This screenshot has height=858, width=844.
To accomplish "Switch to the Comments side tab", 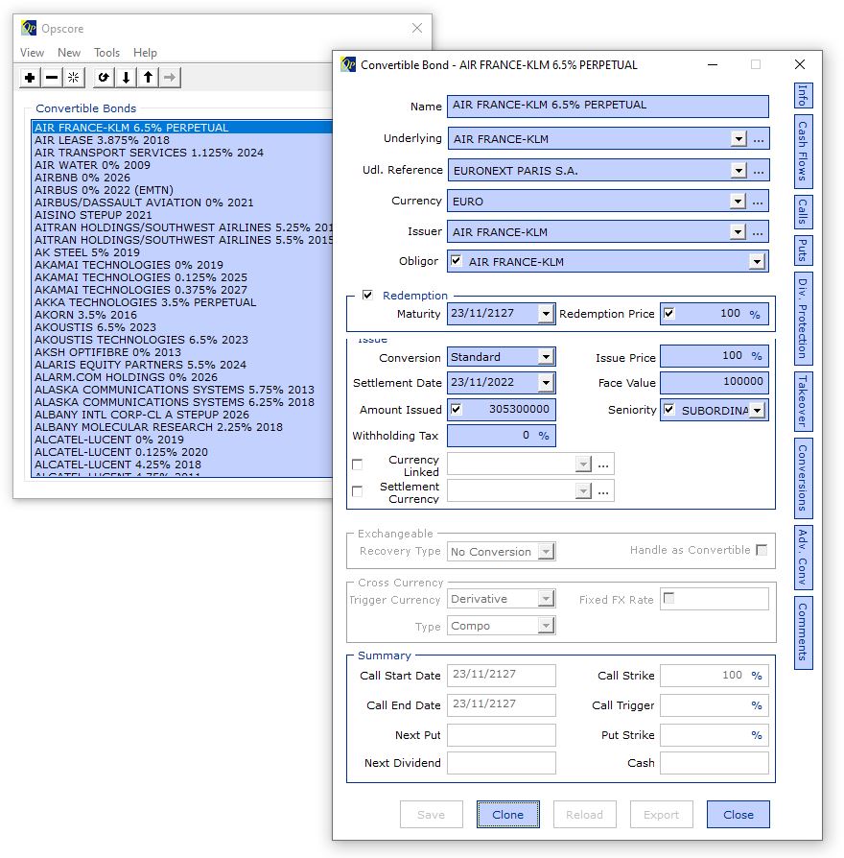I will click(x=803, y=632).
